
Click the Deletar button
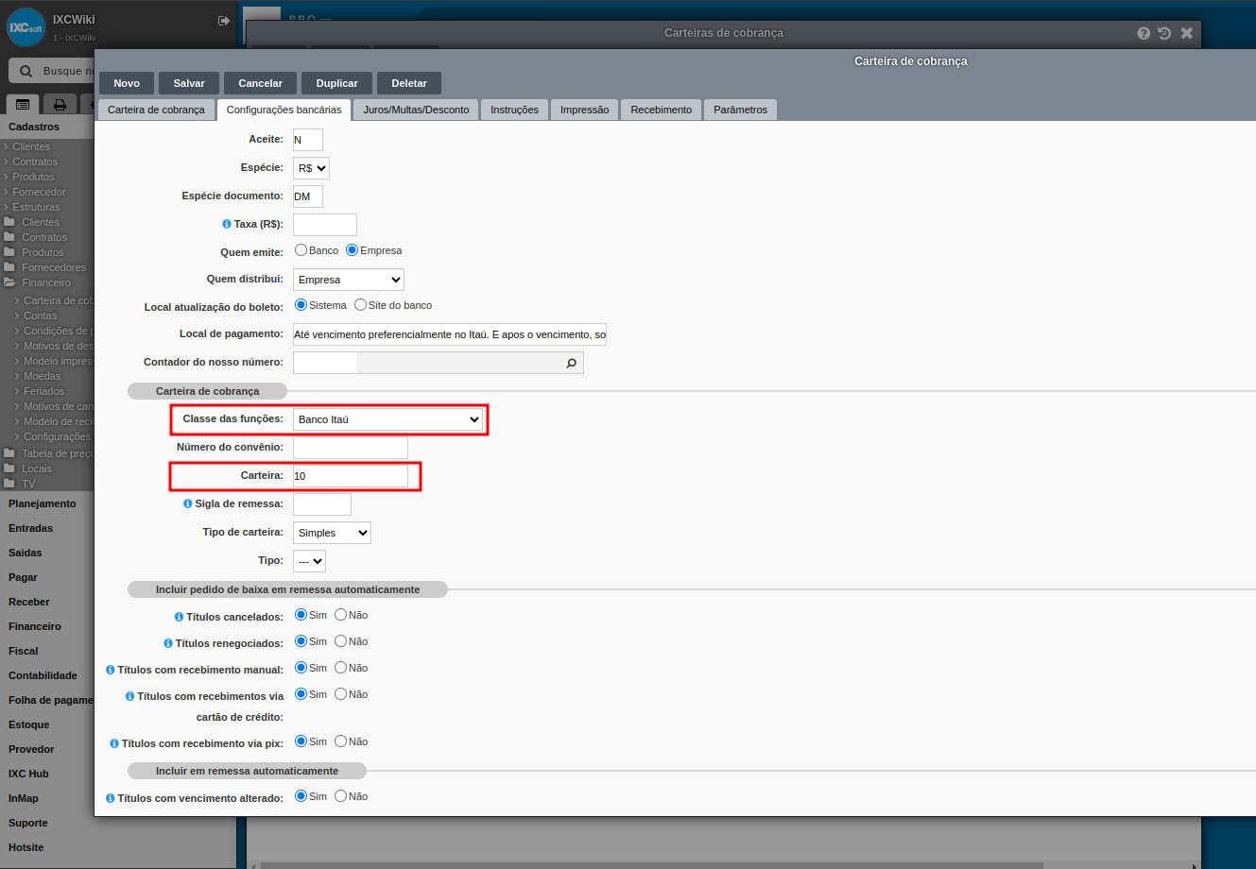point(409,83)
